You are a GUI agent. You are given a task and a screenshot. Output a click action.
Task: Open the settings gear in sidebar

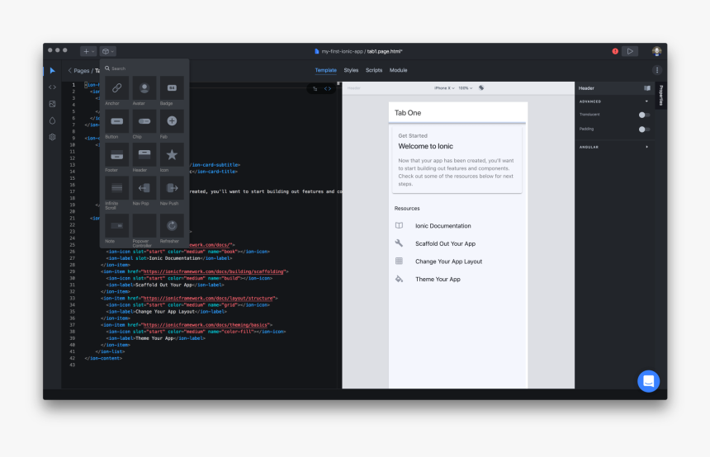pyautogui.click(x=53, y=137)
